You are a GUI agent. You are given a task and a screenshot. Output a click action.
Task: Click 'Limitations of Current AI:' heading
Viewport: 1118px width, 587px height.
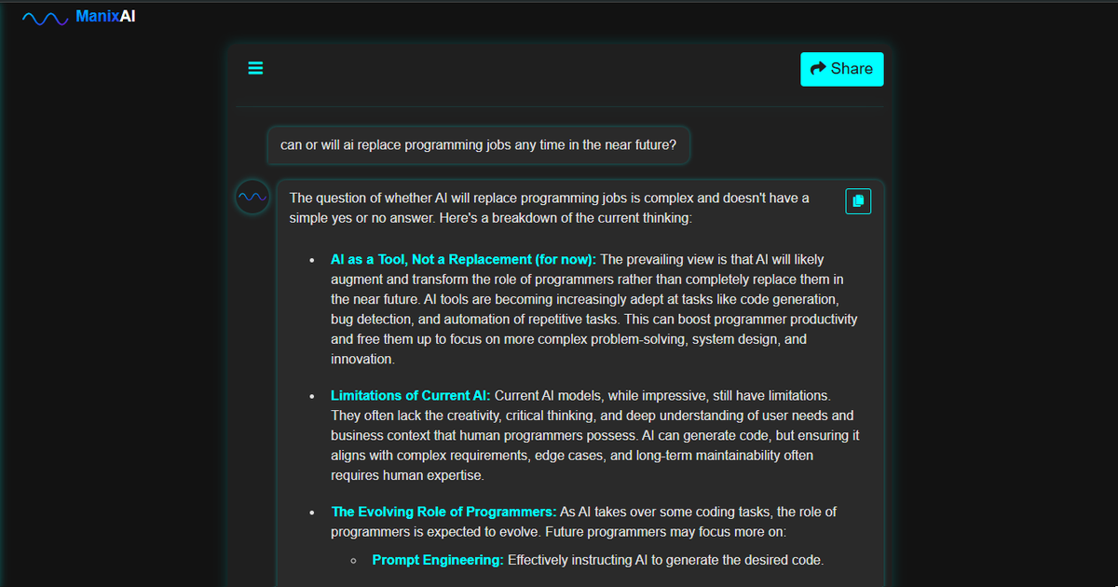410,396
